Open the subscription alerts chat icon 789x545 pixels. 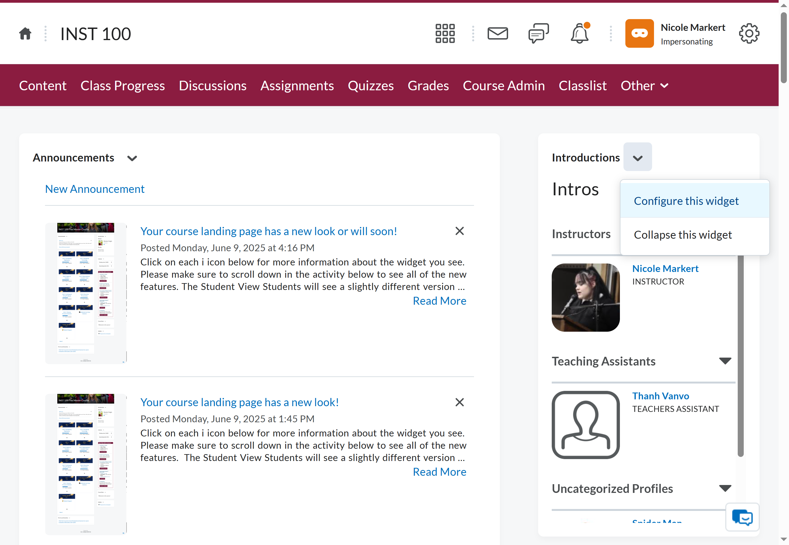coord(538,34)
